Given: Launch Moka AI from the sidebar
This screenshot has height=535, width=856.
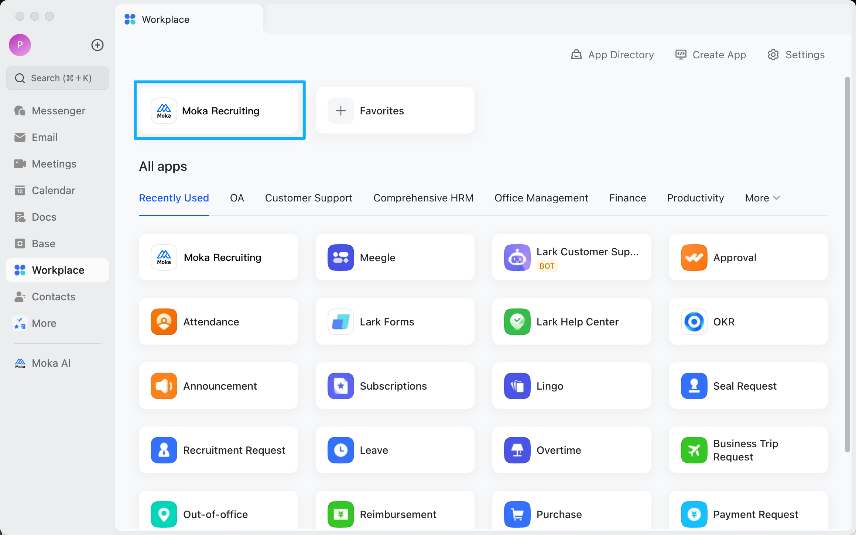Looking at the screenshot, I should (58, 363).
